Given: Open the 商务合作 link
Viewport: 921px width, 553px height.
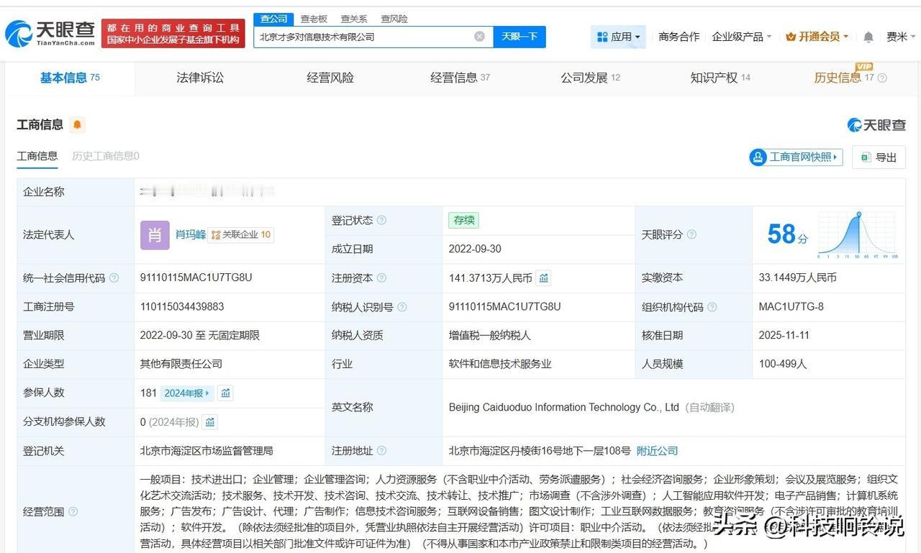Looking at the screenshot, I should point(679,37).
